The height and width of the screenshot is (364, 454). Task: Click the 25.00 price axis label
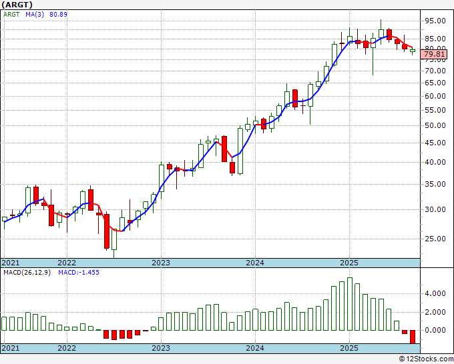pos(435,239)
